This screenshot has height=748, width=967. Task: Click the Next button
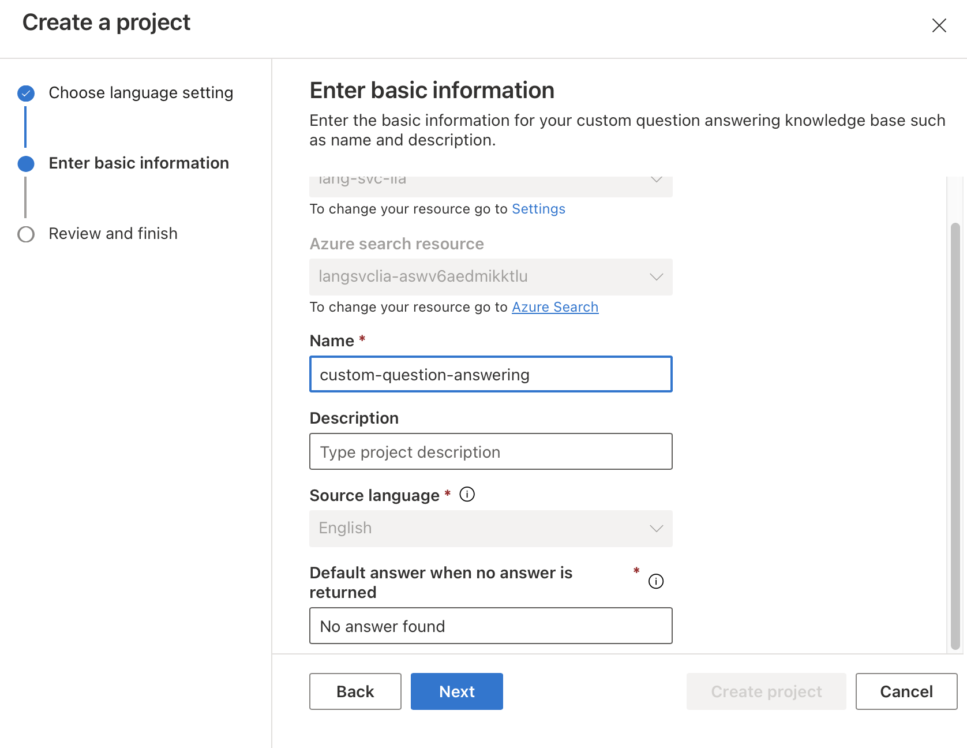(456, 691)
